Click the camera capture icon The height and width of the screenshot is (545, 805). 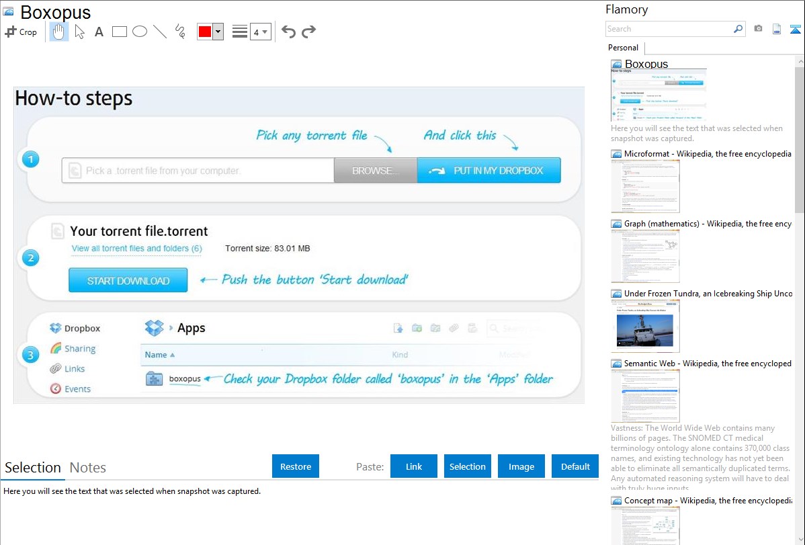pos(758,29)
